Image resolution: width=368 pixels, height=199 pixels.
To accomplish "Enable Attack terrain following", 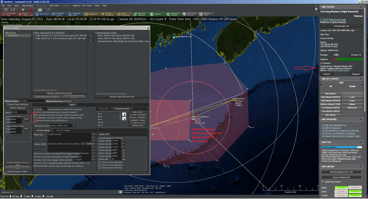I will point(100,168).
